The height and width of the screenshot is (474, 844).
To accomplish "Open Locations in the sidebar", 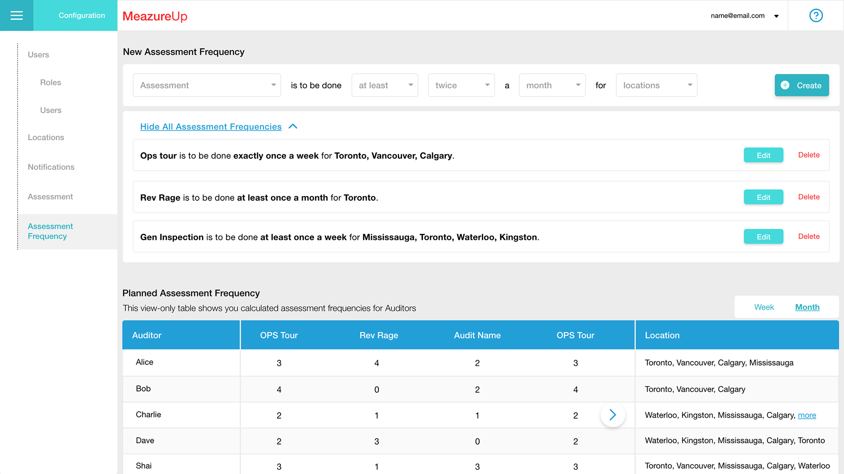I will [46, 137].
